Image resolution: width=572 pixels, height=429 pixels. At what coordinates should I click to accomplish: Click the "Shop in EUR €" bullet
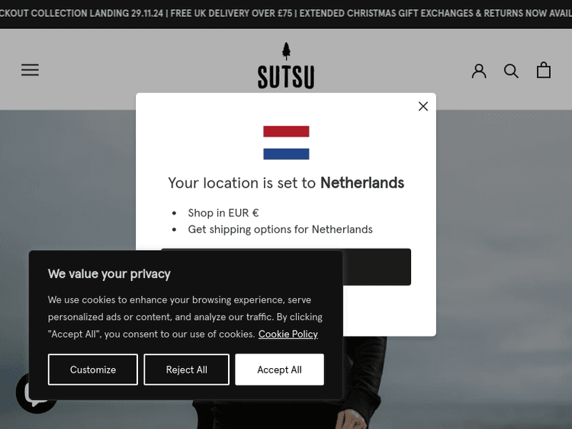tap(223, 213)
